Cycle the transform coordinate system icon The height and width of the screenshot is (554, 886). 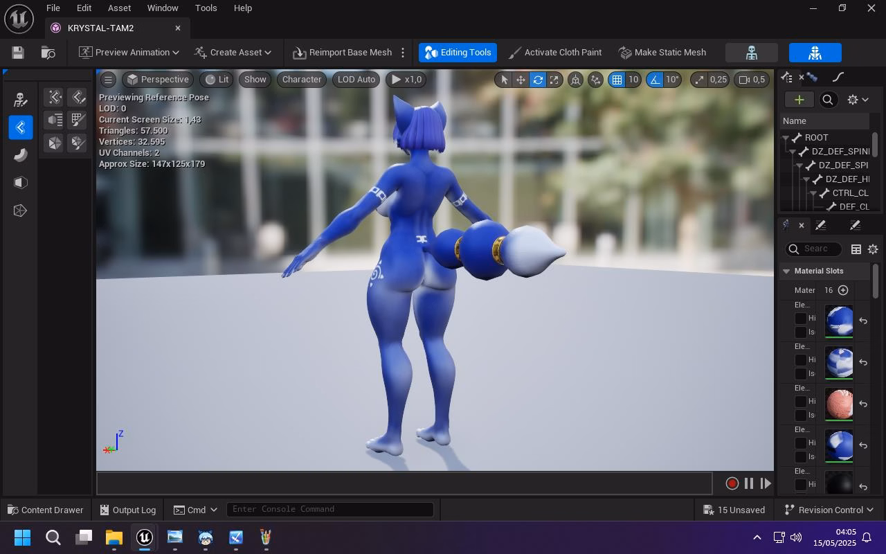point(575,80)
